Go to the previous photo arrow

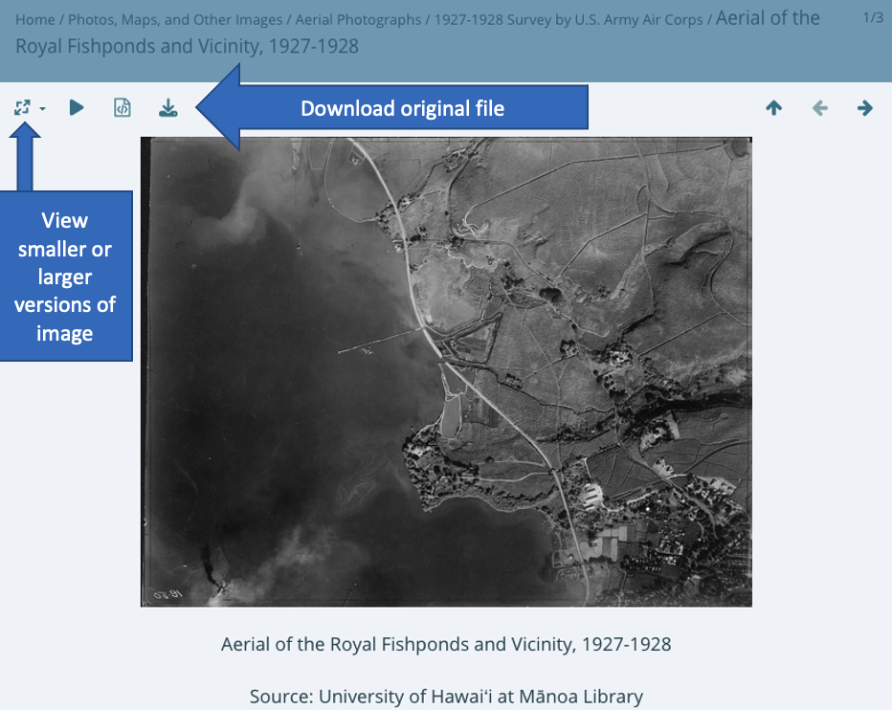(x=819, y=108)
